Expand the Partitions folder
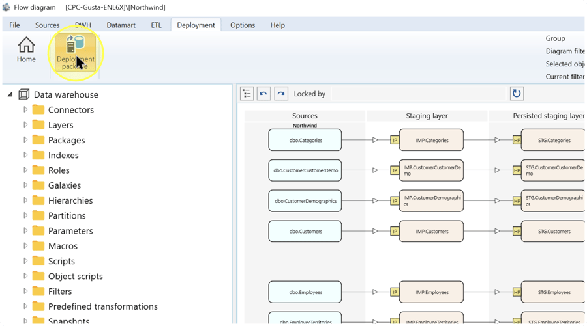Viewport: 587px width, 326px height. pyautogui.click(x=25, y=215)
